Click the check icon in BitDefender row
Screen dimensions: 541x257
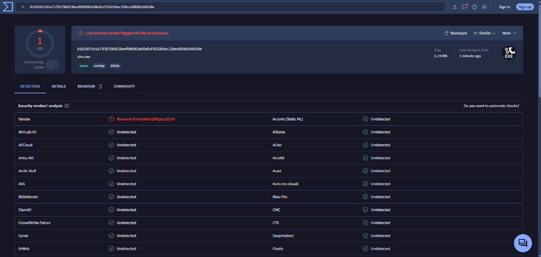click(111, 197)
